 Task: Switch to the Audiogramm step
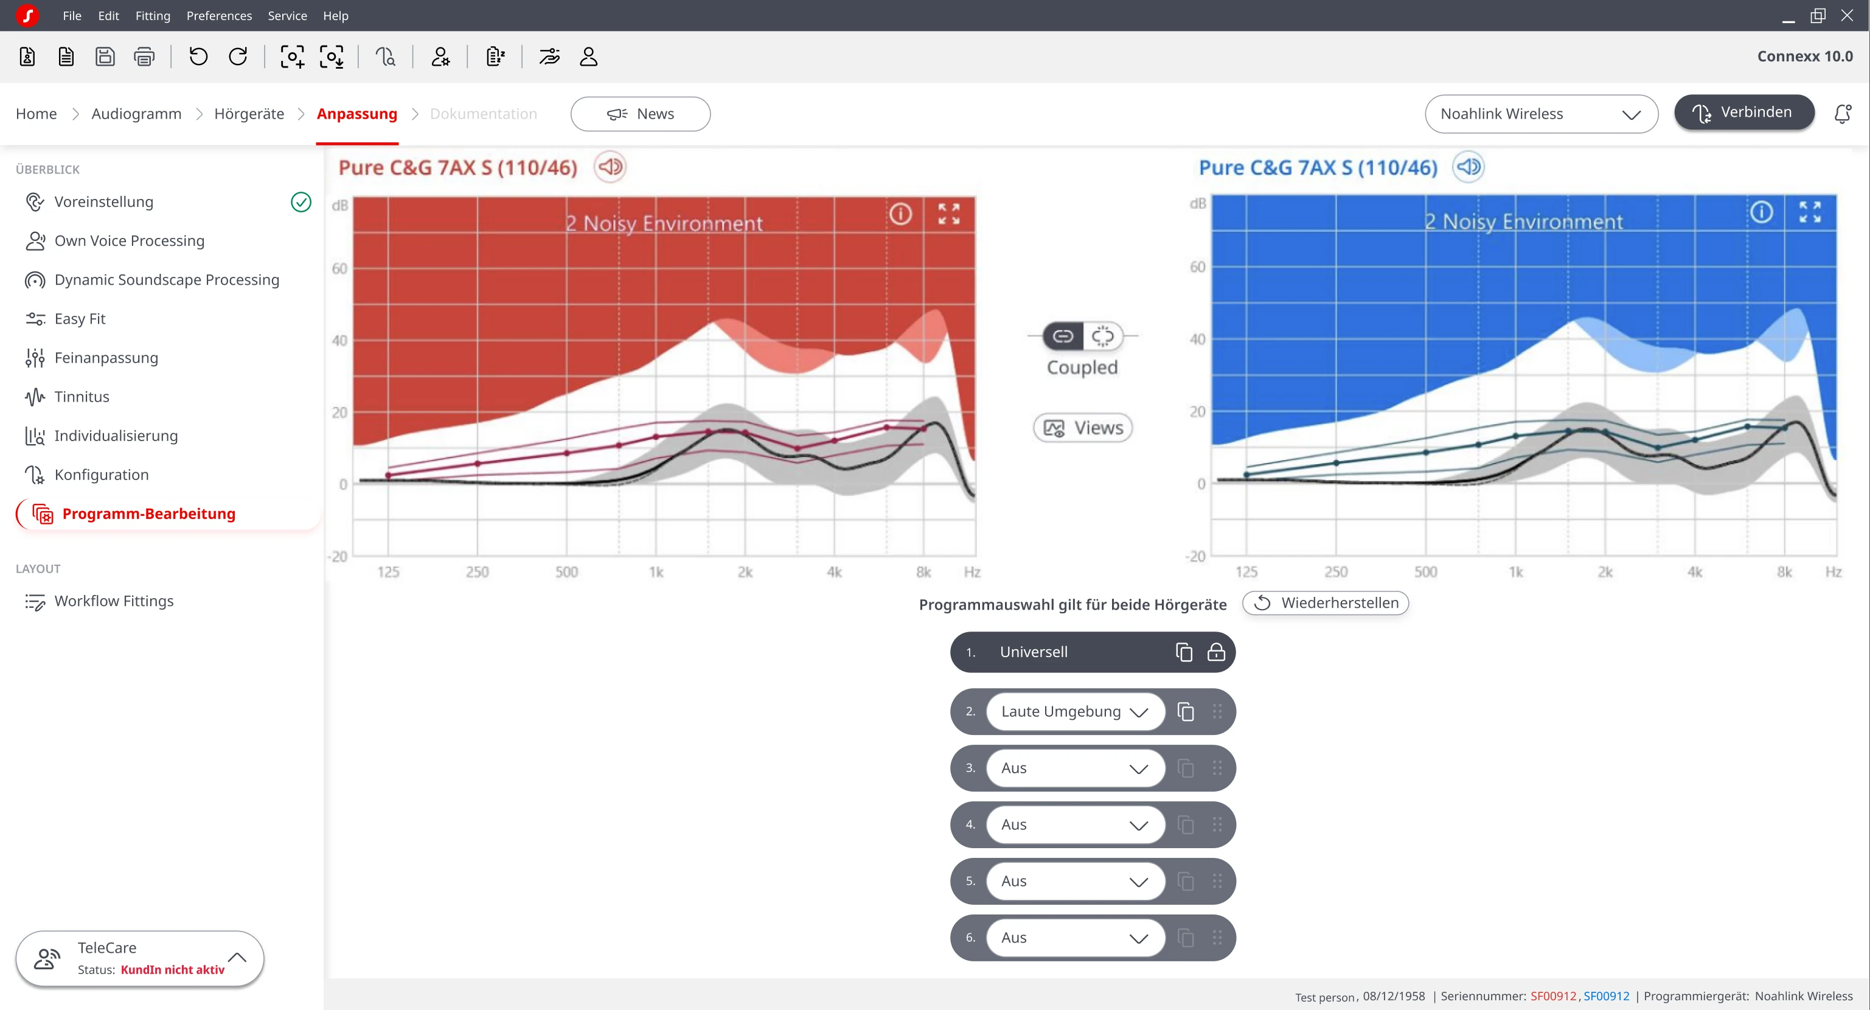coord(136,114)
